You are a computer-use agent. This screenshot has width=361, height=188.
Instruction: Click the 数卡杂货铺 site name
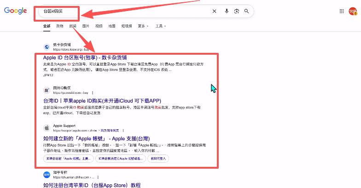pos(62,45)
